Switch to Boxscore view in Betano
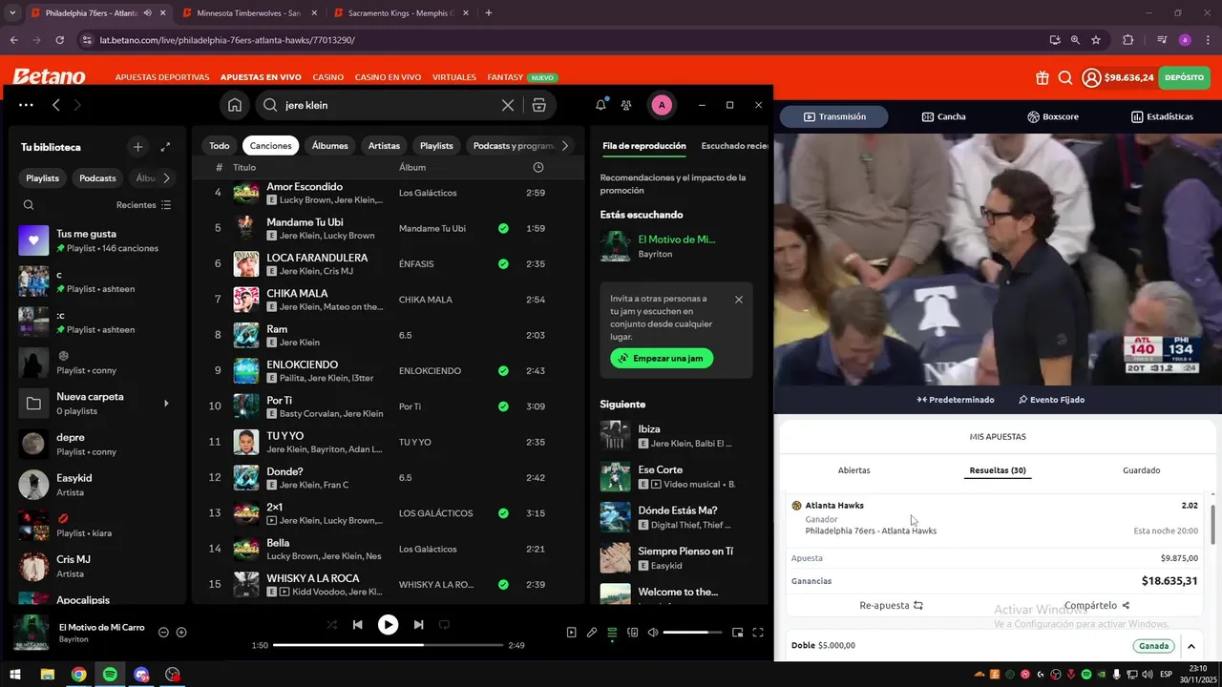 click(1053, 116)
